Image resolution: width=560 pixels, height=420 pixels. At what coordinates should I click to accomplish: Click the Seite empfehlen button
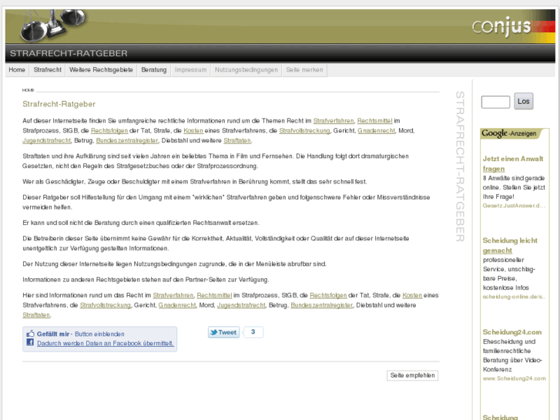[x=413, y=375]
